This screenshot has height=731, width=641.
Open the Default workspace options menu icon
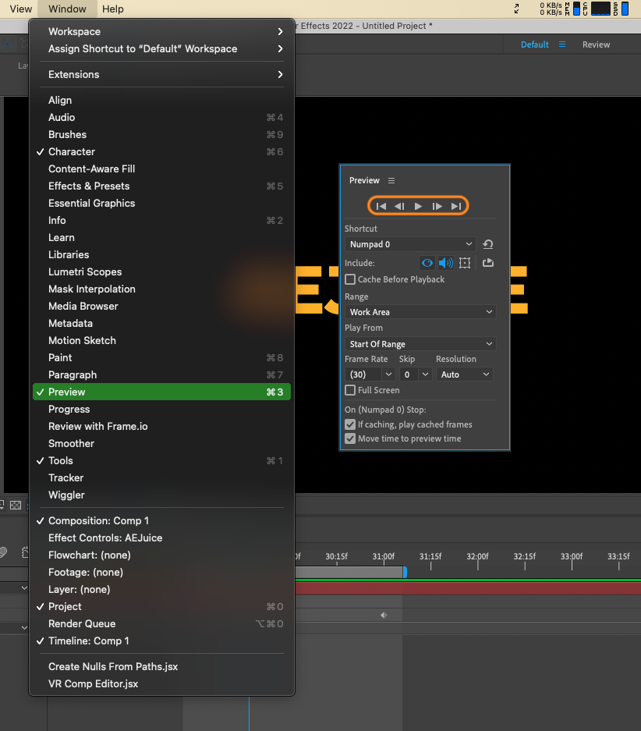pyautogui.click(x=562, y=44)
